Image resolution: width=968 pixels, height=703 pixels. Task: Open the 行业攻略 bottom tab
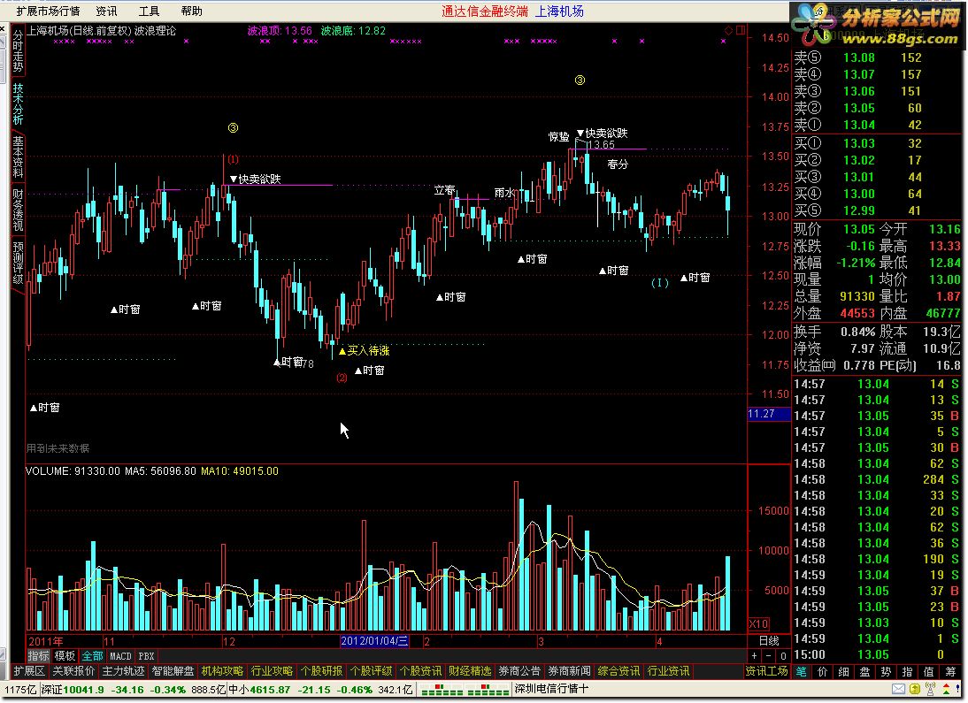pos(272,671)
